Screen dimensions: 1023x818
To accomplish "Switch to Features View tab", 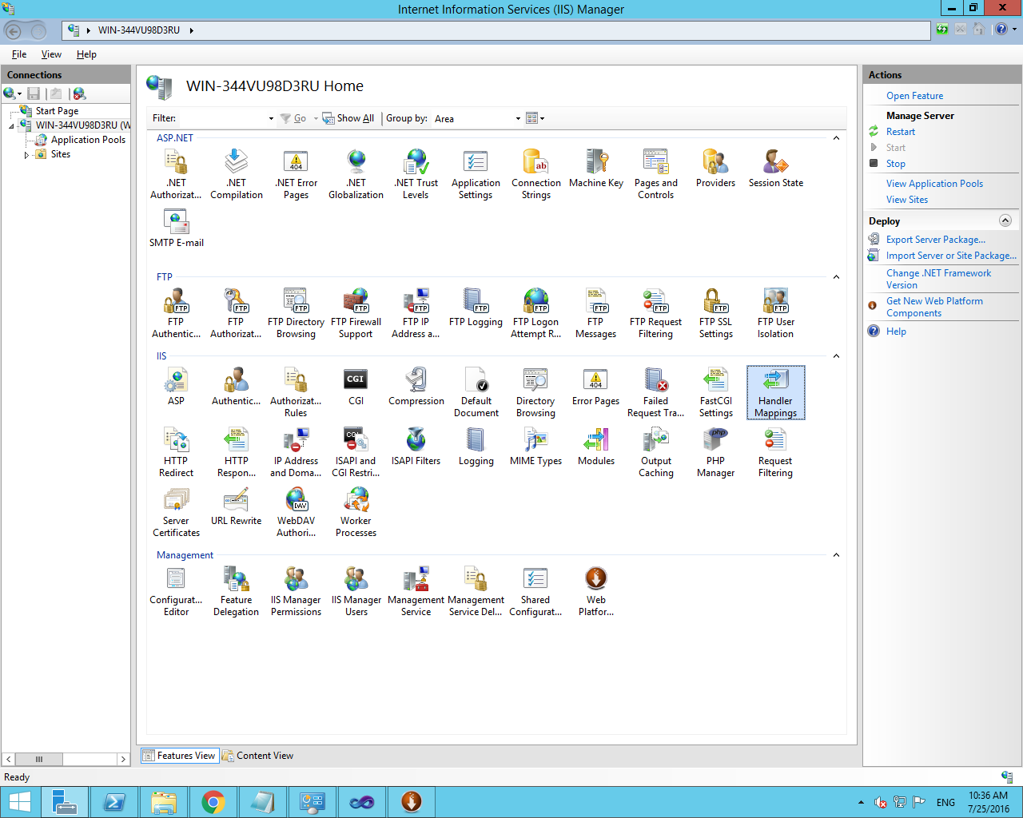I will click(x=180, y=756).
